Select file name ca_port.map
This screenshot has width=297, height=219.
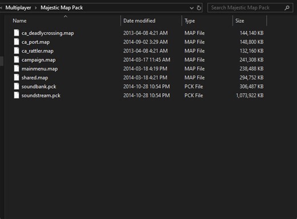(x=35, y=42)
